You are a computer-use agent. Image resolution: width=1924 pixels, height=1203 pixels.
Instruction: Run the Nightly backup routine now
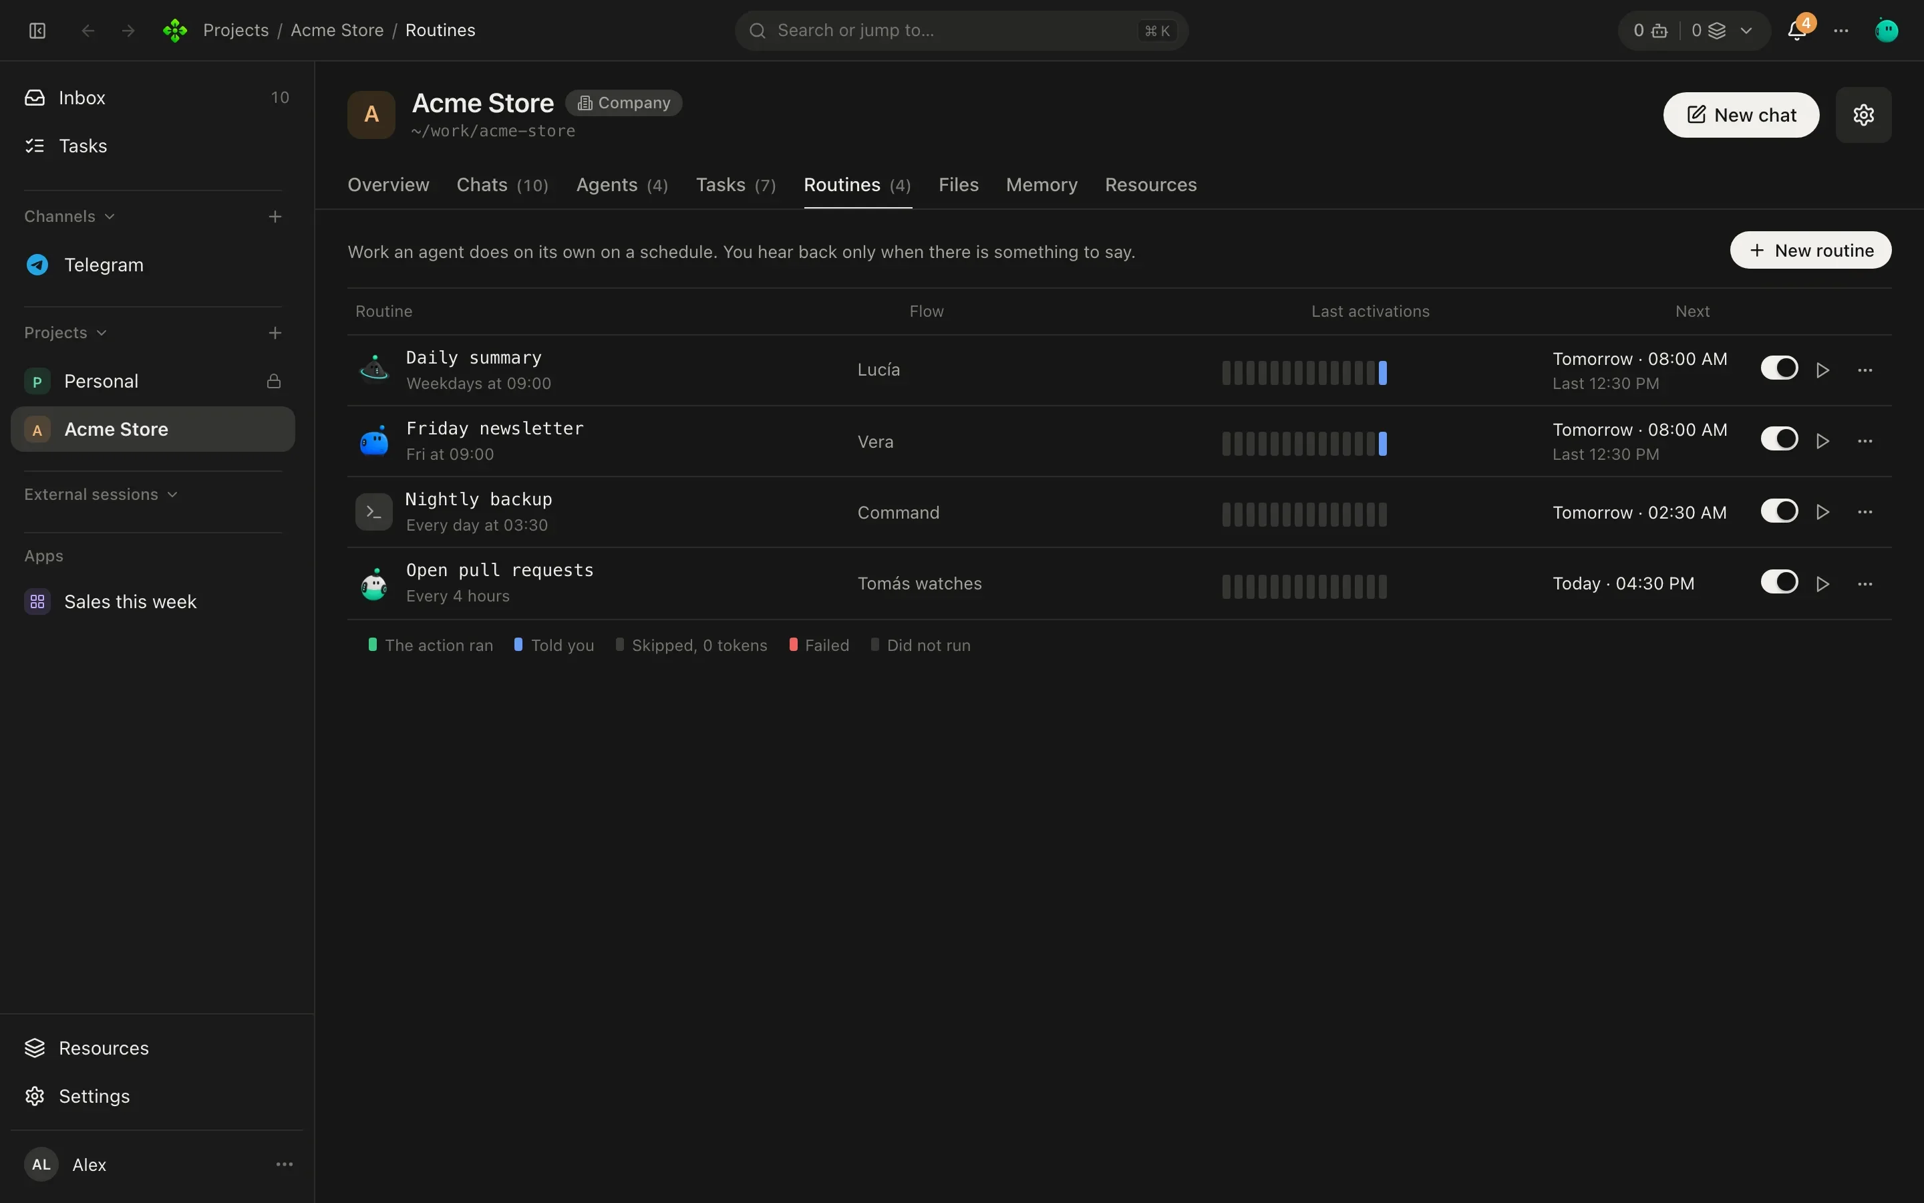pyautogui.click(x=1822, y=511)
